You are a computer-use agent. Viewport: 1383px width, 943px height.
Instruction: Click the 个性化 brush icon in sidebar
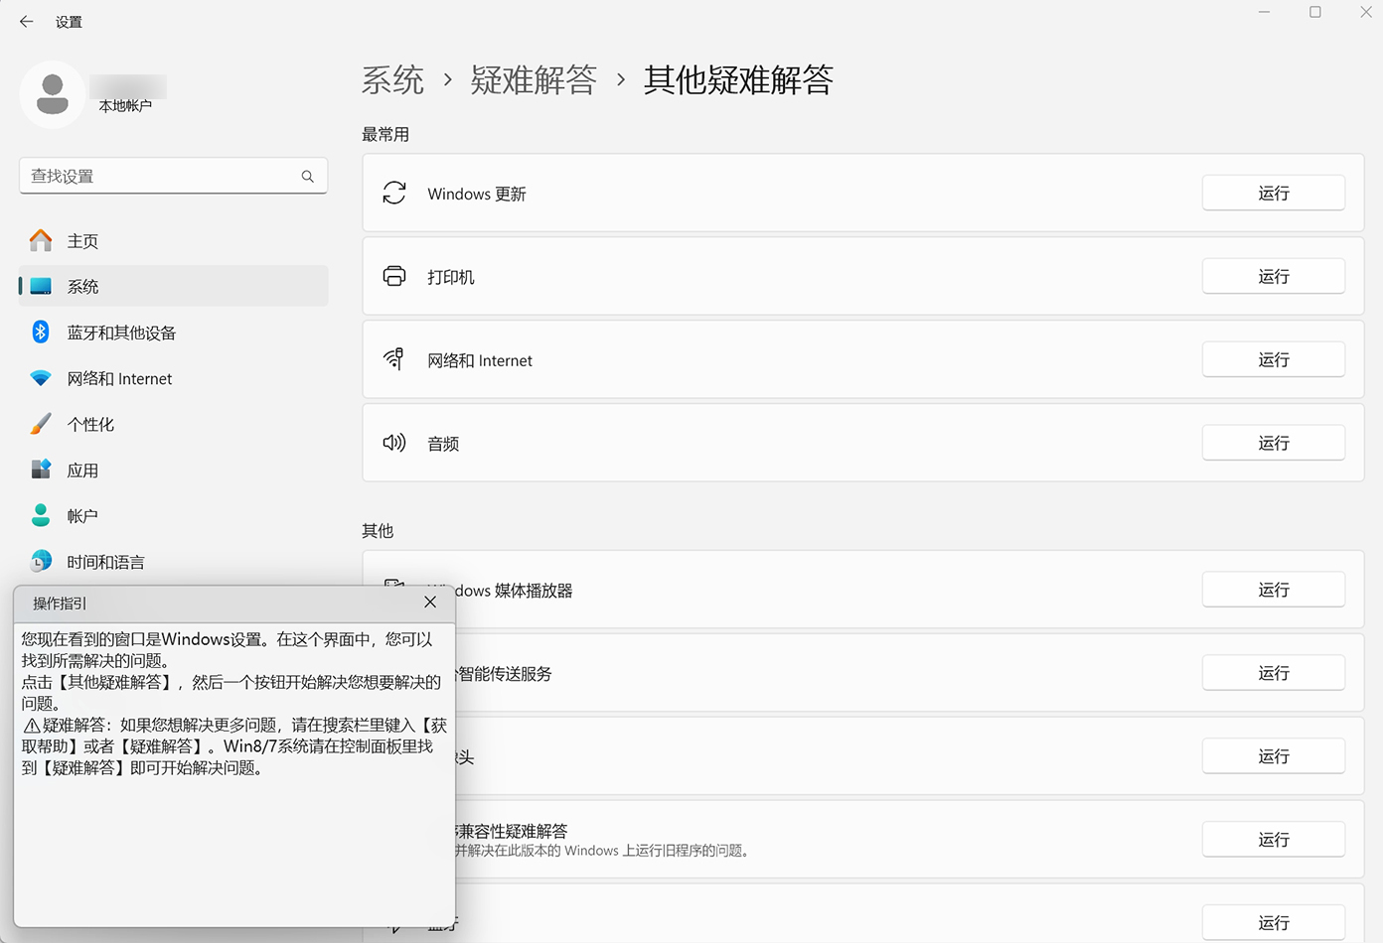click(40, 424)
